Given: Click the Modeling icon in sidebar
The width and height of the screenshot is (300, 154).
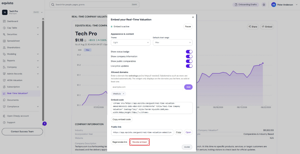Looking at the screenshot, I should [4, 54].
